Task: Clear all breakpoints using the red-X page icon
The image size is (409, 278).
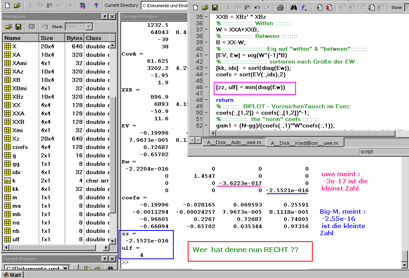Action: 328,8
